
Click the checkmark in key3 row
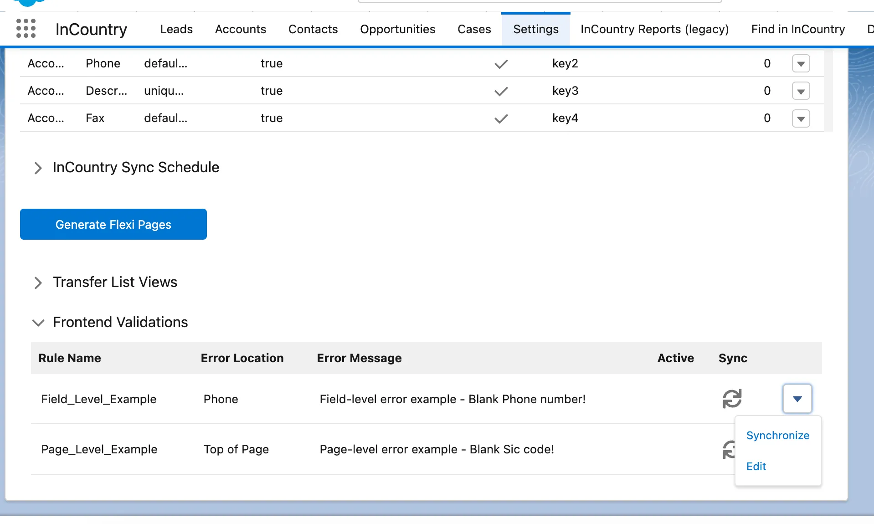(x=501, y=91)
